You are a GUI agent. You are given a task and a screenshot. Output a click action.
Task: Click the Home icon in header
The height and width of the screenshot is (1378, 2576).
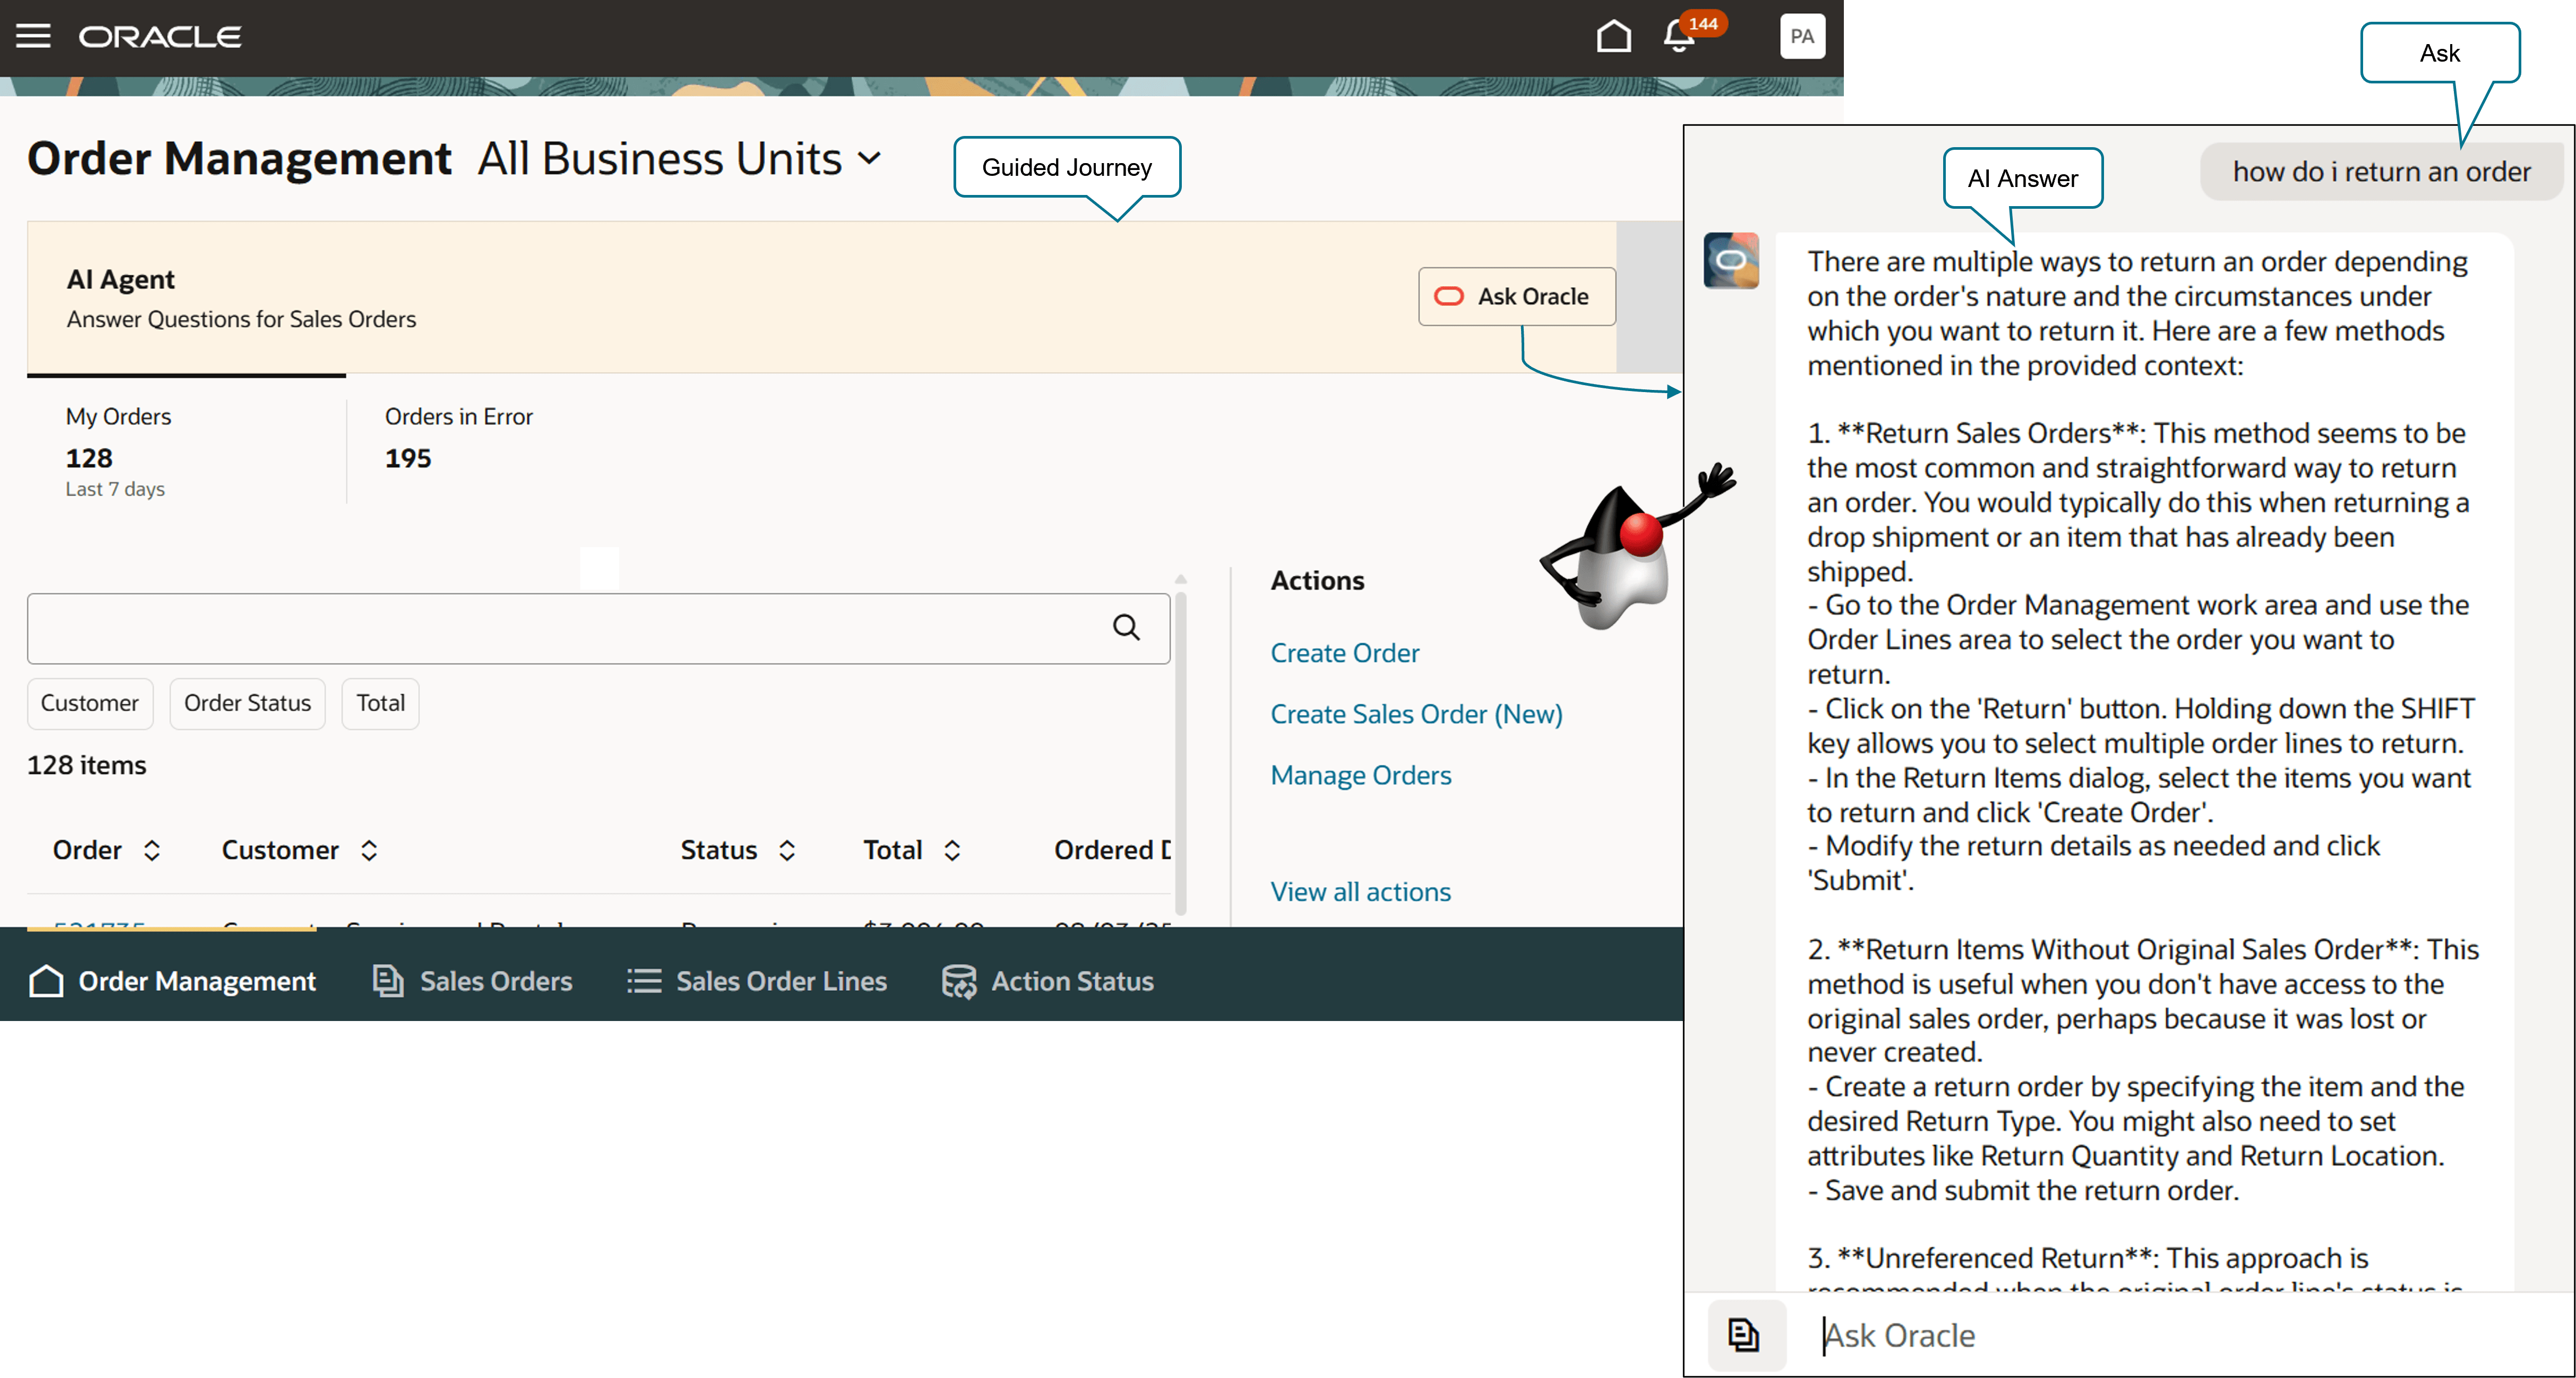[1613, 37]
